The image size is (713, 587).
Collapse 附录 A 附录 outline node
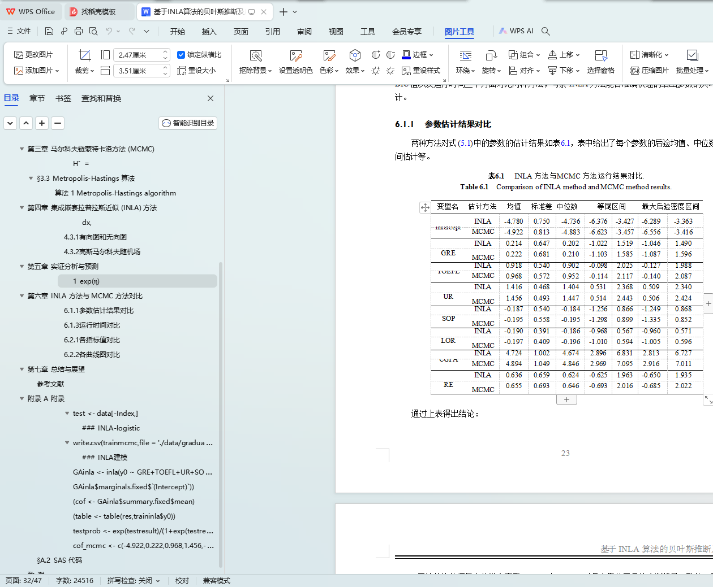tap(22, 399)
